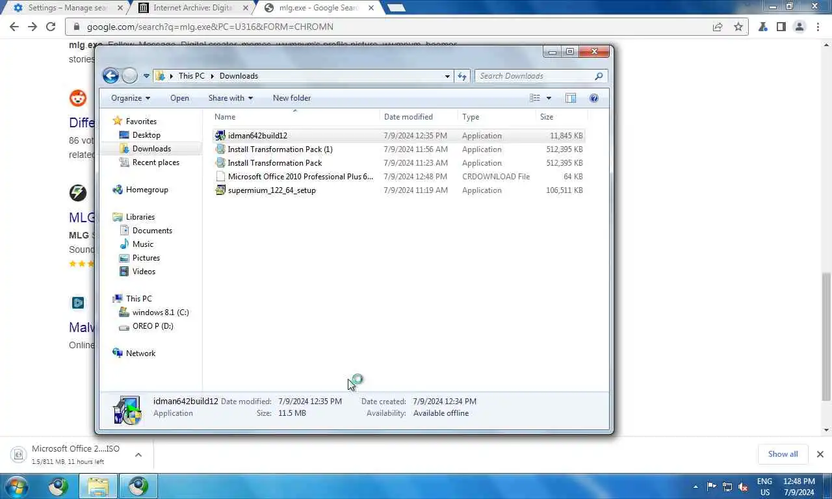Sort files by Date modified column
This screenshot has width=832, height=499.
pyautogui.click(x=419, y=117)
